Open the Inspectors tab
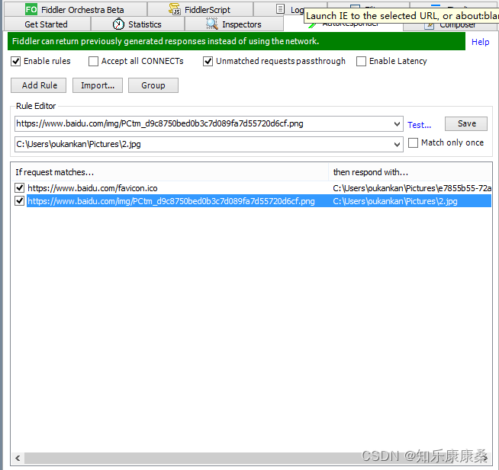Screen dimensions: 499x470 (x=234, y=24)
